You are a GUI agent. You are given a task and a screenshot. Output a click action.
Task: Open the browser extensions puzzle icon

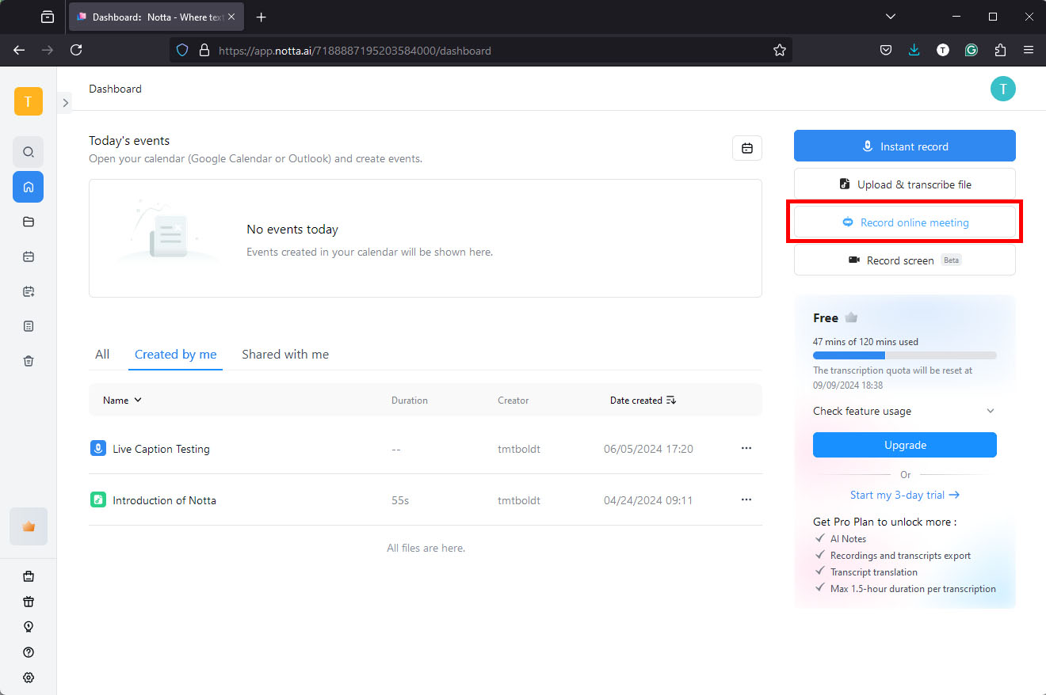pyautogui.click(x=1000, y=50)
